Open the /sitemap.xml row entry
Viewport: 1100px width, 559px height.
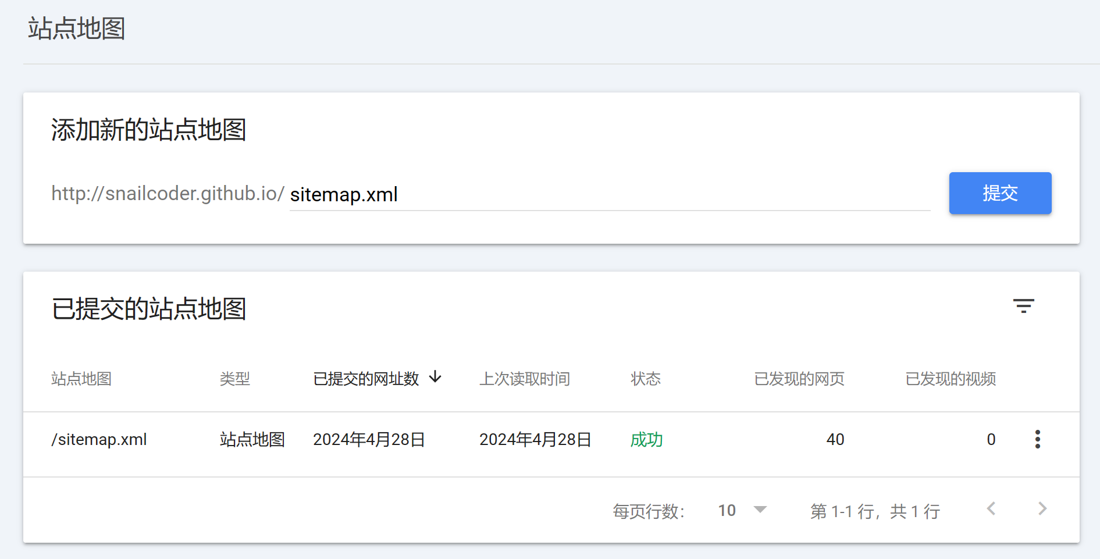[99, 439]
